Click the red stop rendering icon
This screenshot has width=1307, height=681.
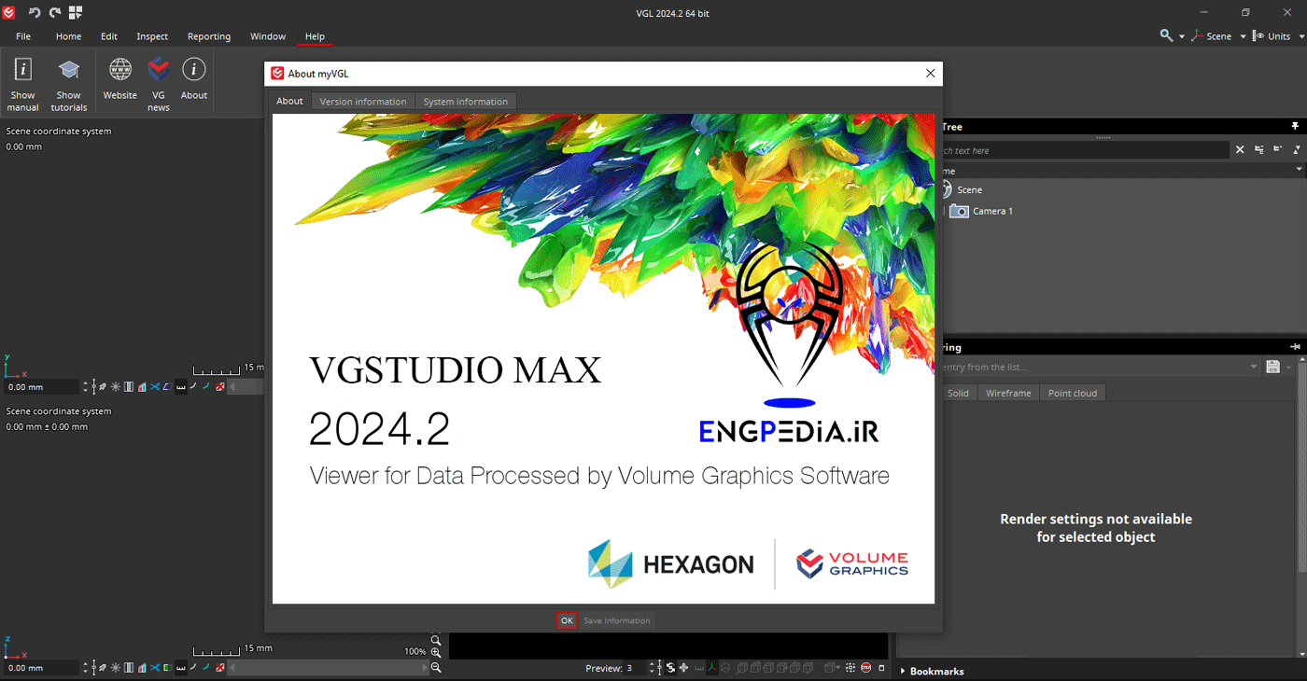point(865,668)
